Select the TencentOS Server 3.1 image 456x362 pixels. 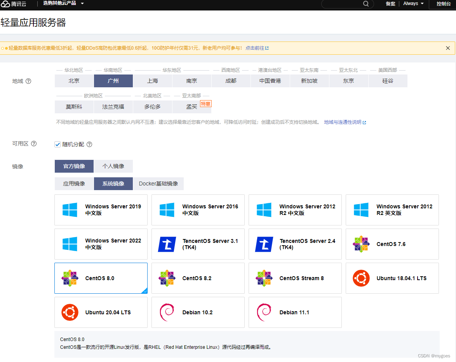pos(198,244)
